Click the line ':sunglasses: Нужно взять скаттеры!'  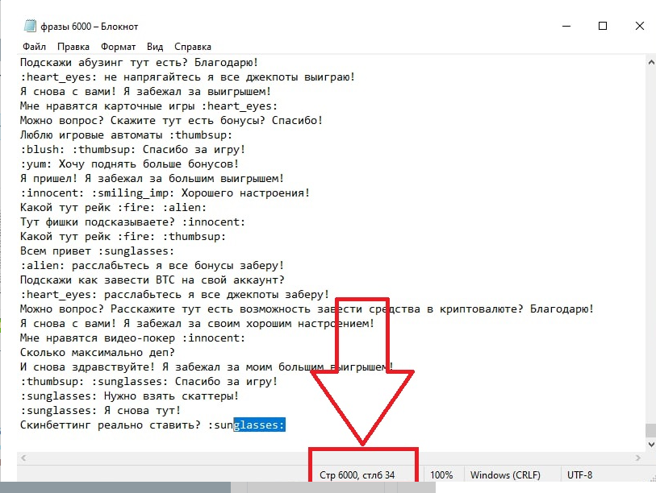click(130, 396)
